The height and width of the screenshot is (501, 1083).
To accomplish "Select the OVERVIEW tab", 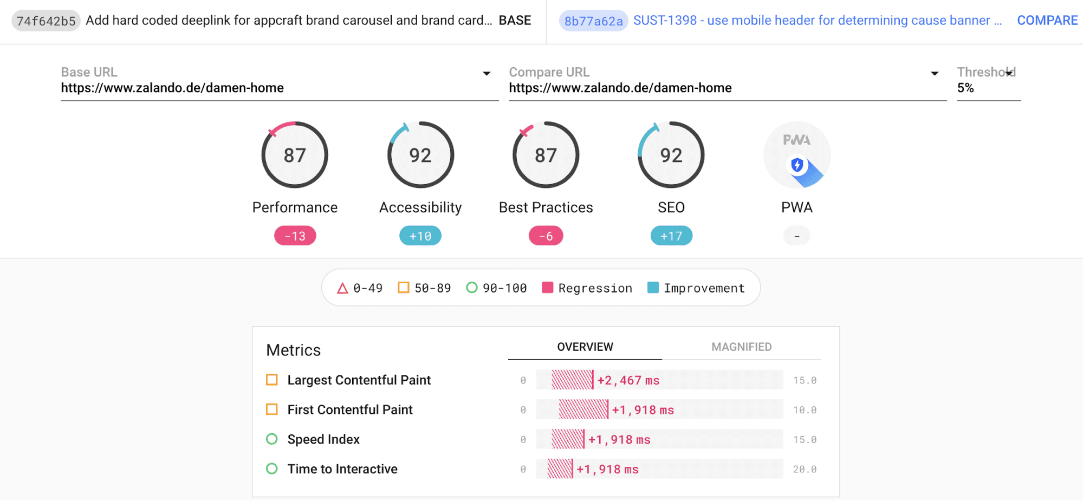I will [x=584, y=347].
